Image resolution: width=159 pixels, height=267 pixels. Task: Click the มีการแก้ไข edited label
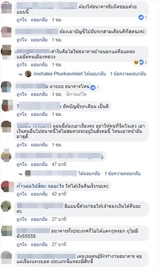(77, 94)
